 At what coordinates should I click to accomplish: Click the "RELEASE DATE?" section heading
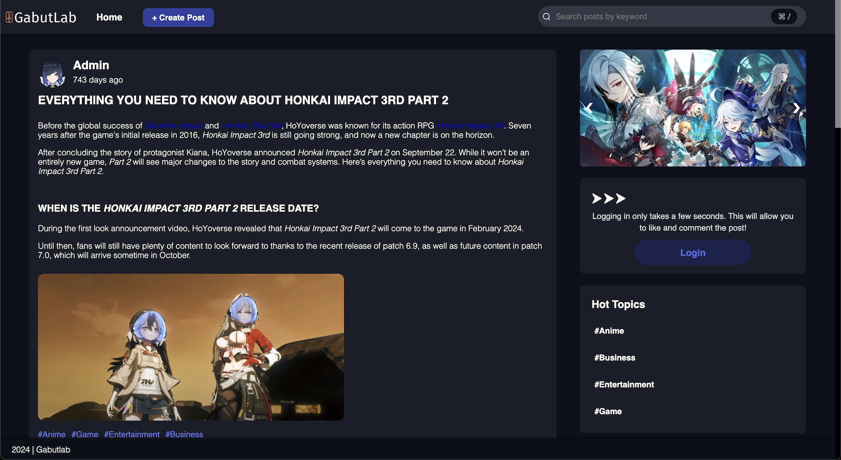pyautogui.click(x=179, y=208)
